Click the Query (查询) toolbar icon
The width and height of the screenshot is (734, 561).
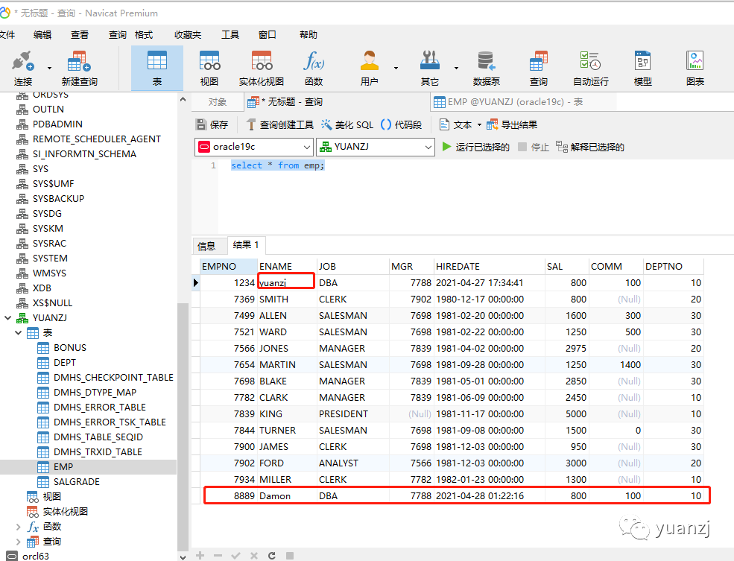click(x=538, y=69)
